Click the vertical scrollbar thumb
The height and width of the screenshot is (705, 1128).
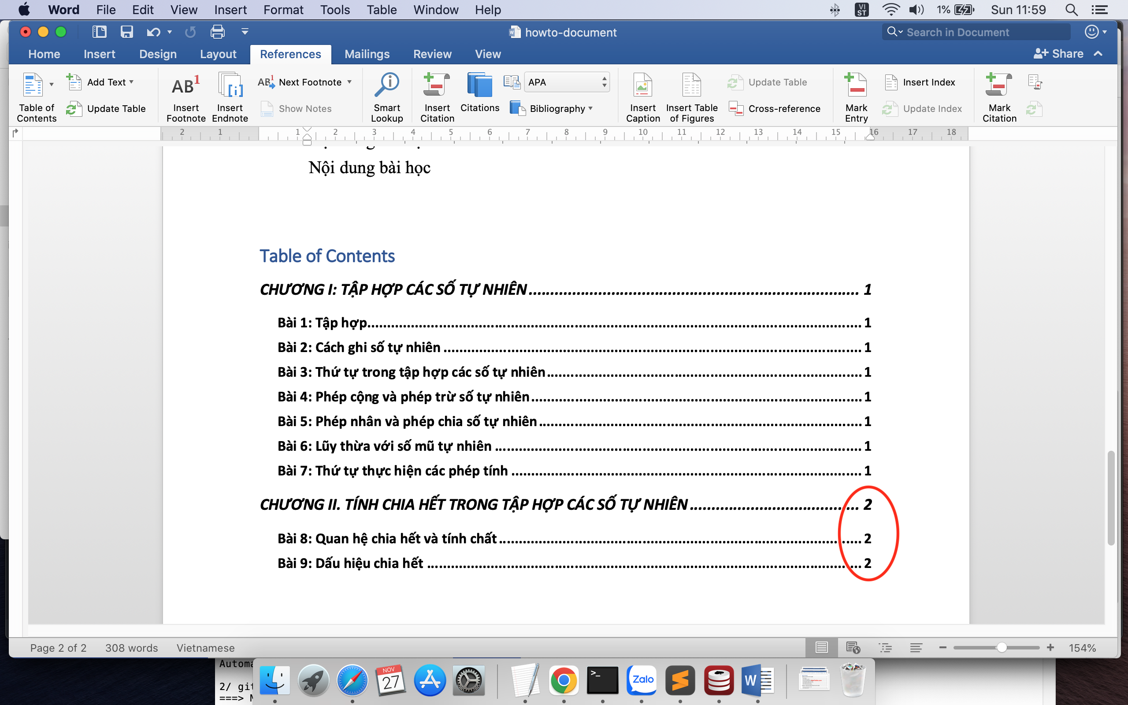1111,498
